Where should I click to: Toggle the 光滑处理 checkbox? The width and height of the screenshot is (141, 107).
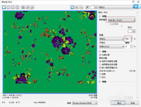tap(100, 55)
